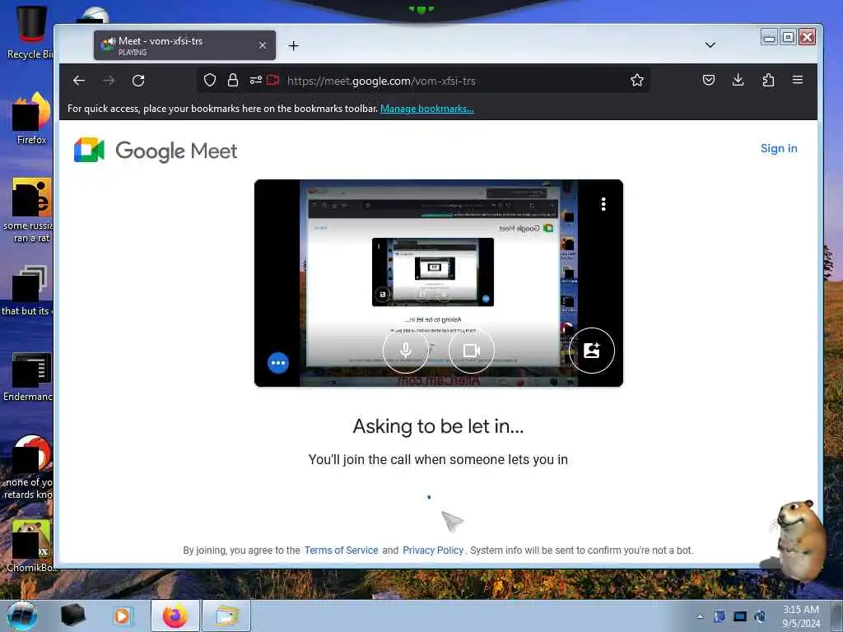Click the Sign in link

tap(779, 148)
